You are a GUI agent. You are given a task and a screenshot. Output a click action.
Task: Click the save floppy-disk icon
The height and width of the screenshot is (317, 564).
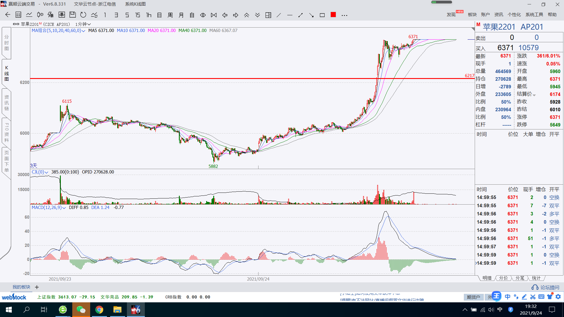pos(73,15)
